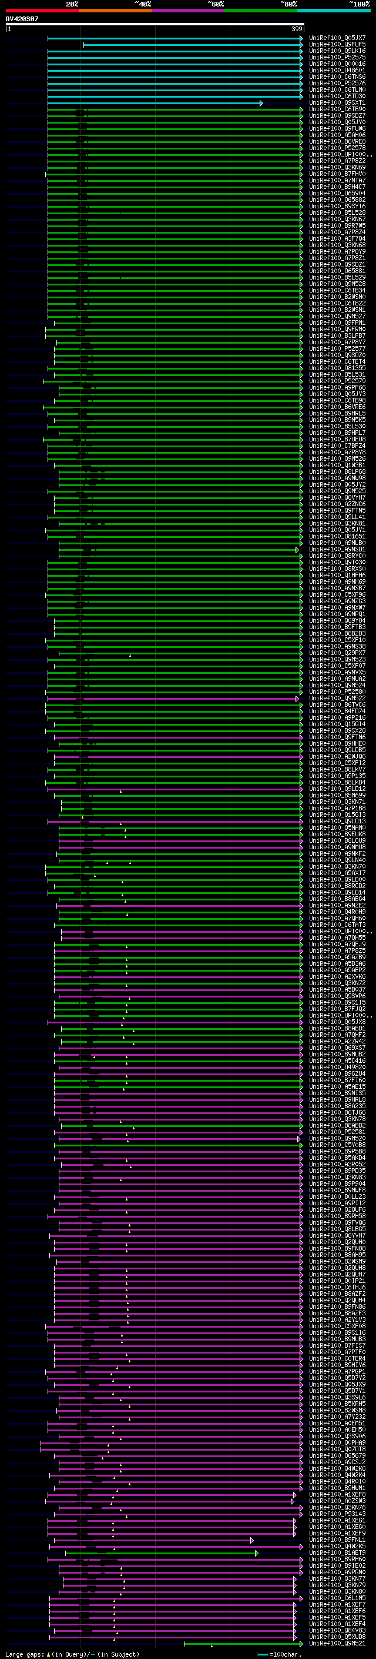Click the green arrowhead ending the B1AET9 alignment
Image resolution: width=376 pixels, height=1659 pixels.
pos(257,1554)
